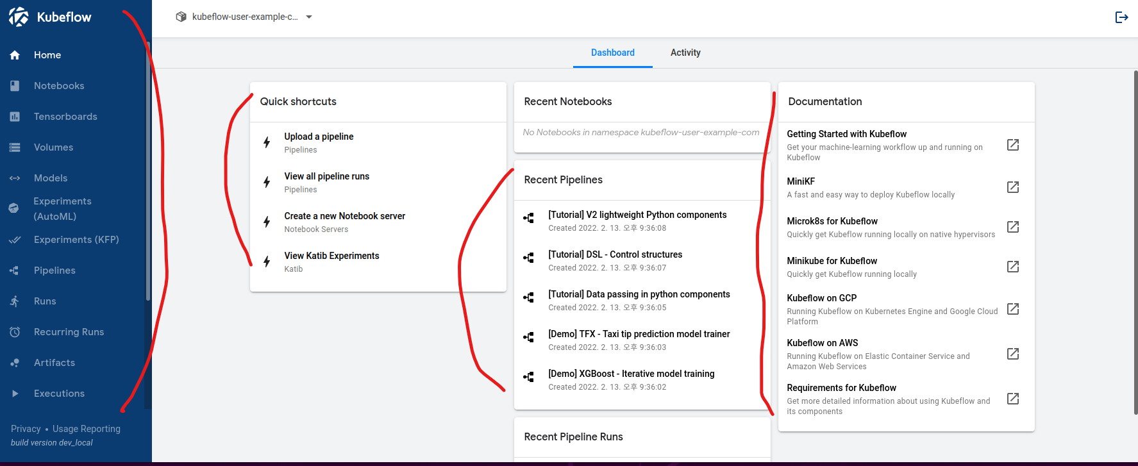Click the main page vertical scrollbar
This screenshot has width=1138, height=466.
(x=1135, y=242)
